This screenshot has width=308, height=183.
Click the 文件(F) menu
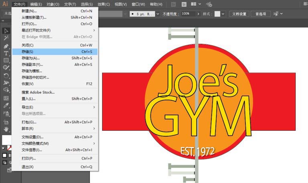[x=19, y=4]
